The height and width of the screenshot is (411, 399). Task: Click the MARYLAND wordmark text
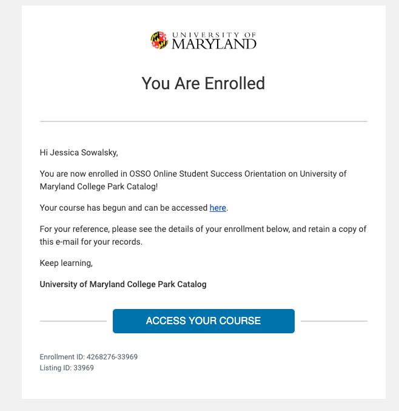click(x=214, y=44)
